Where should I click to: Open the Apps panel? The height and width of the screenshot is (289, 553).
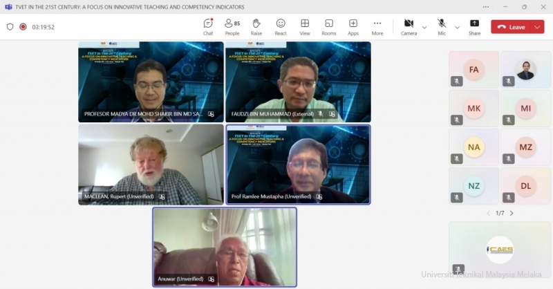click(353, 26)
